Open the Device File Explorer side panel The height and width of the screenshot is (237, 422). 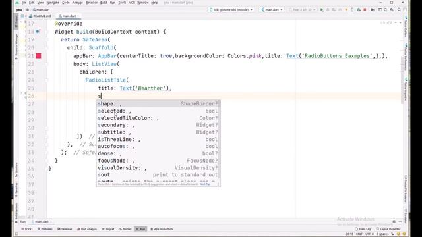click(406, 189)
